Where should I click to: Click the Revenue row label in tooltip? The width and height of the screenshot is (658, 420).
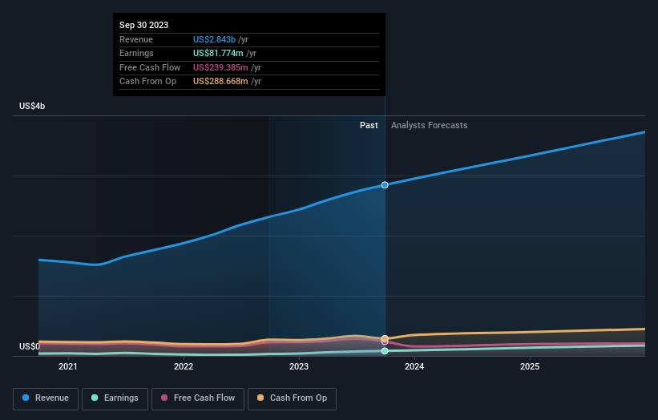click(136, 39)
